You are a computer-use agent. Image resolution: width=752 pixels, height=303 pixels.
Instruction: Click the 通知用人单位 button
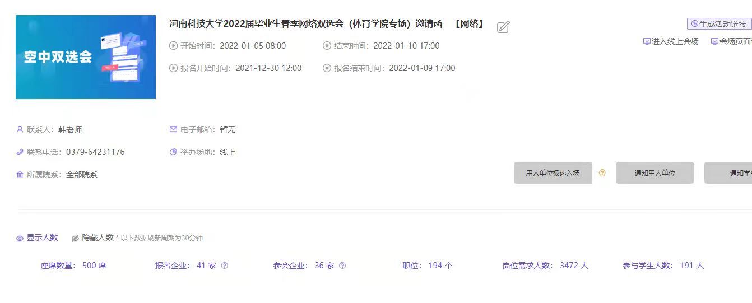click(x=654, y=173)
